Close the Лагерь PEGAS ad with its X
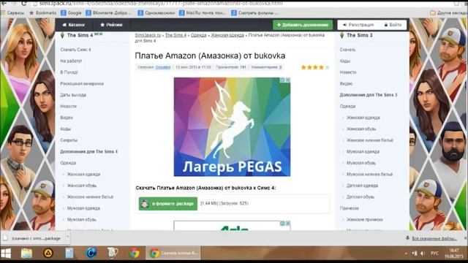Image resolution: width=468 pixels, height=263 pixels. click(x=288, y=80)
